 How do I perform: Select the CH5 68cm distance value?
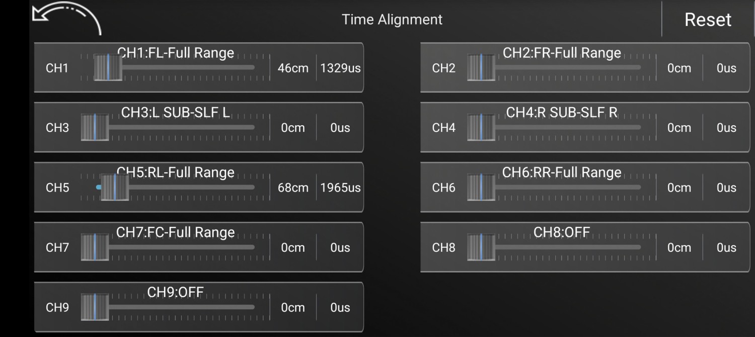(293, 188)
